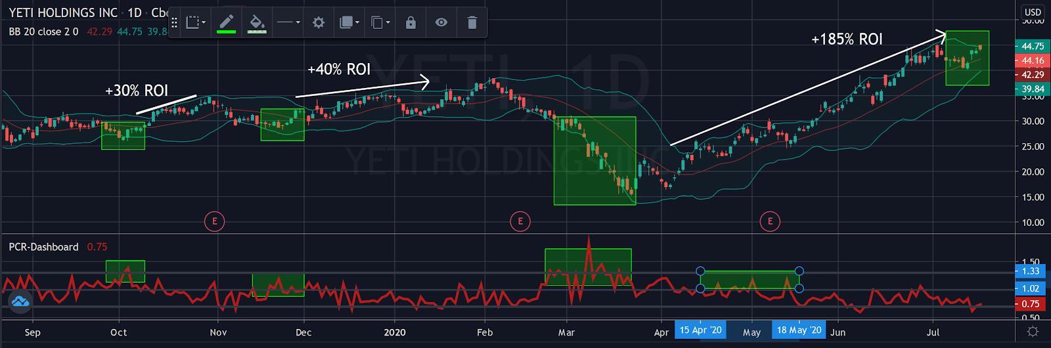Click the YETI HOLDINGS INC symbol title
The width and height of the screenshot is (1051, 348).
point(63,12)
